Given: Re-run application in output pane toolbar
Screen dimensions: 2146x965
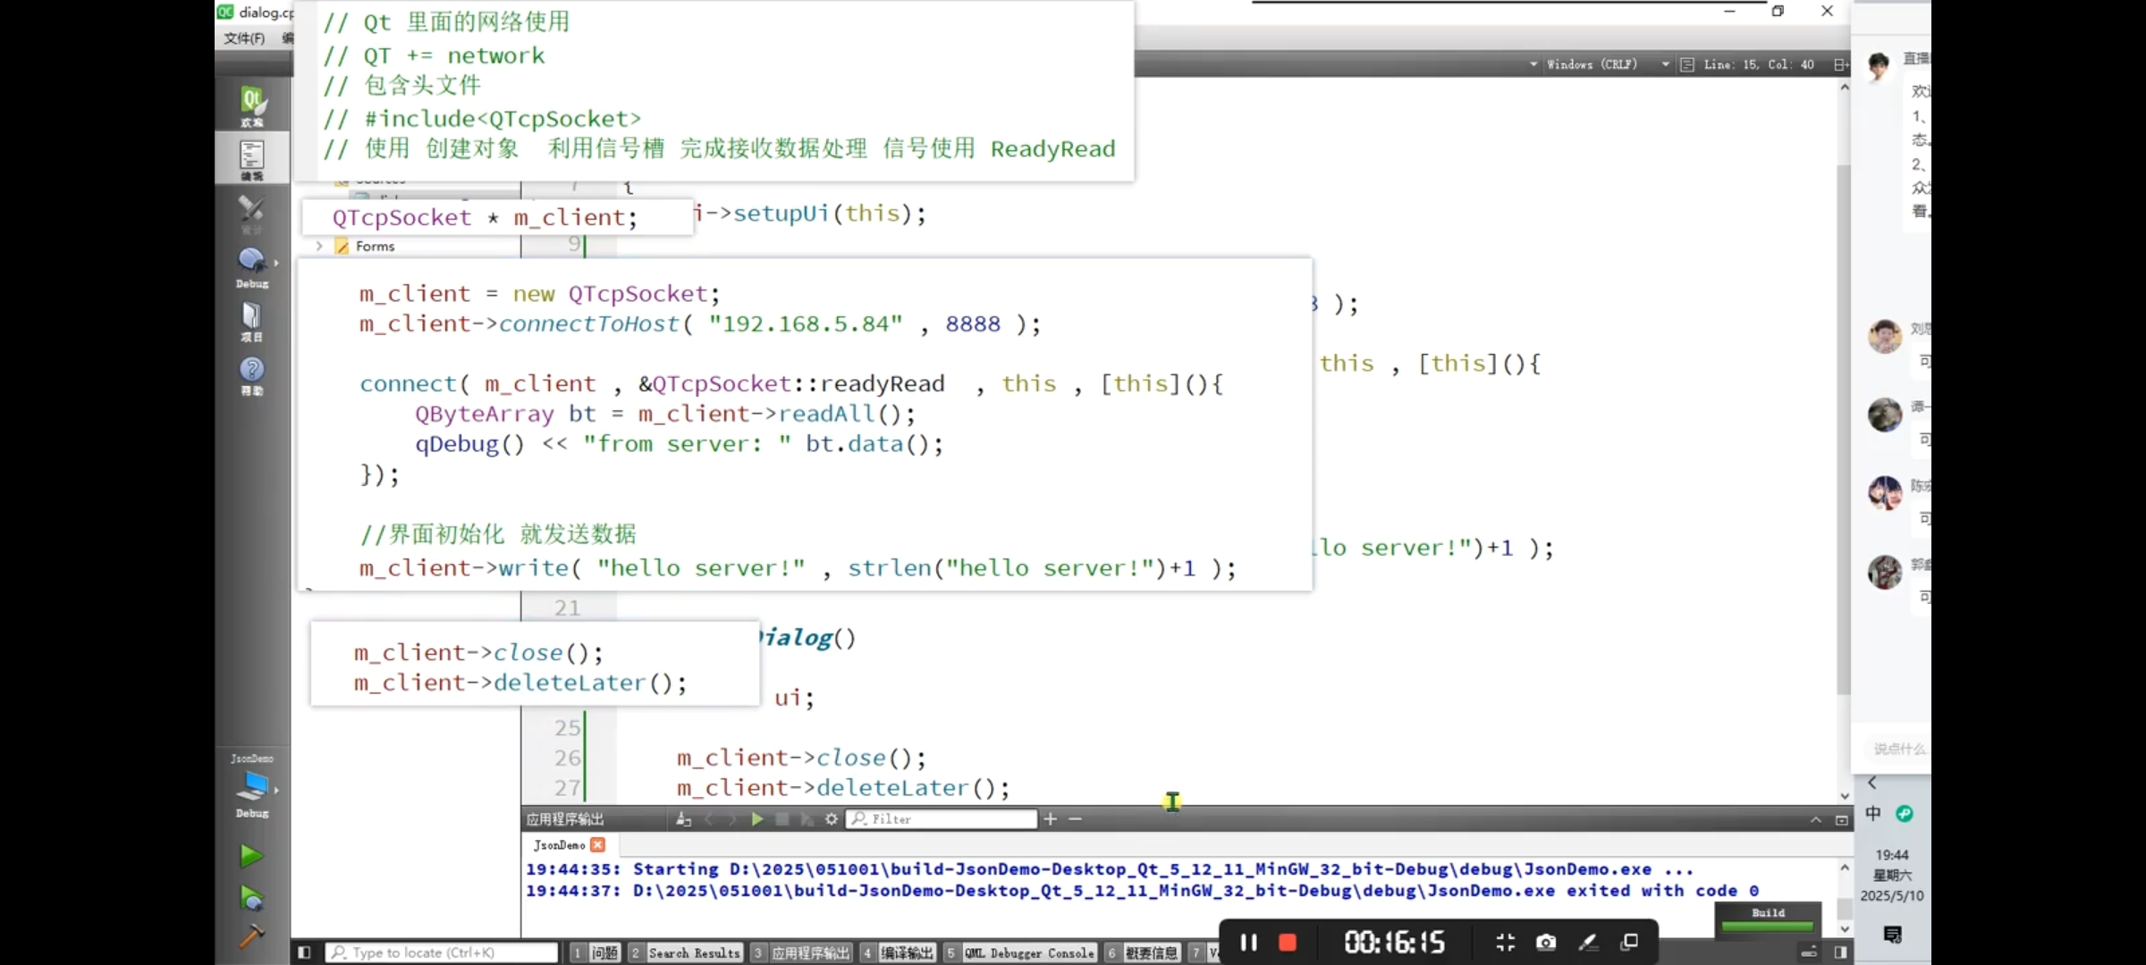Looking at the screenshot, I should point(756,819).
